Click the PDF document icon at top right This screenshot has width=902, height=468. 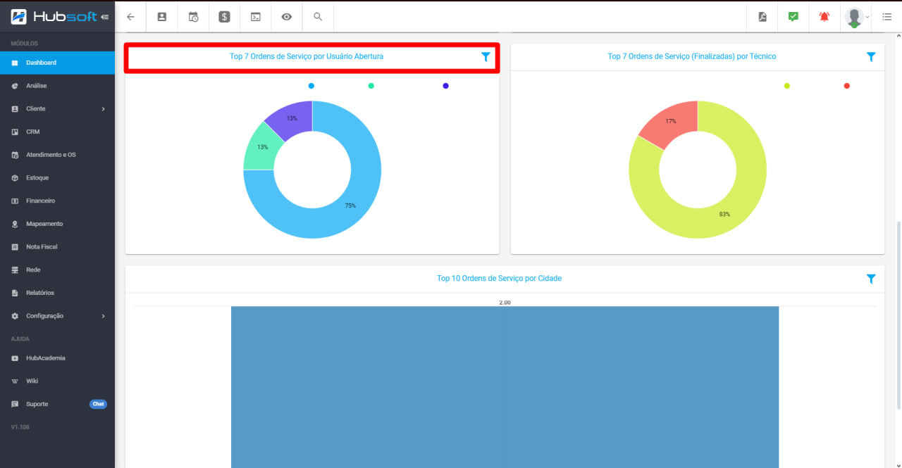[762, 17]
